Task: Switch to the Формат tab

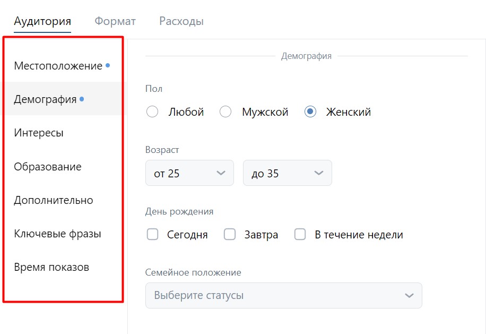Action: point(115,21)
